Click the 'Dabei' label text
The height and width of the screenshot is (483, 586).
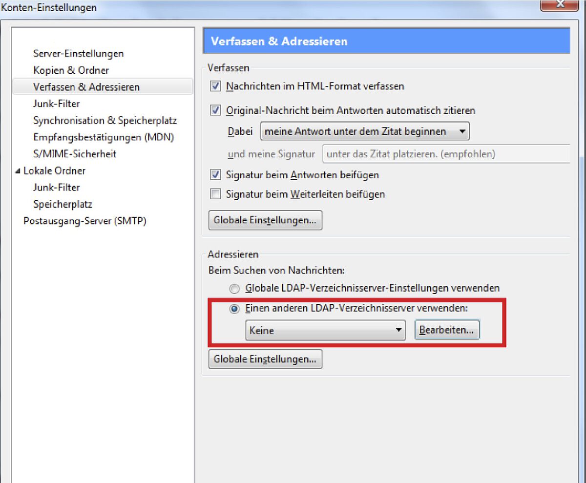pos(241,131)
